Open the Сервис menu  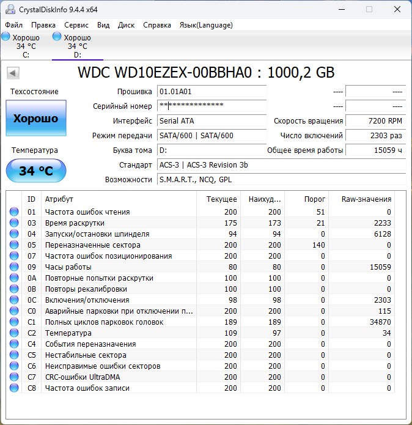pos(76,25)
